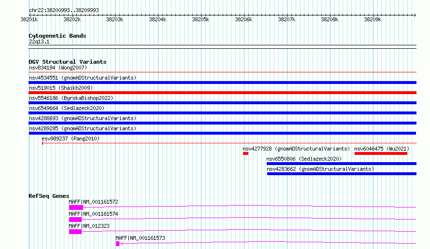This screenshot has width=430, height=249.
Task: Click the thin red nsv834194 line
Action: pos(222,72)
